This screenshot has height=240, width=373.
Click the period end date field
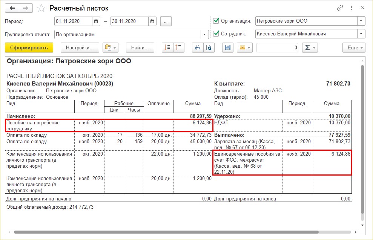(x=129, y=21)
